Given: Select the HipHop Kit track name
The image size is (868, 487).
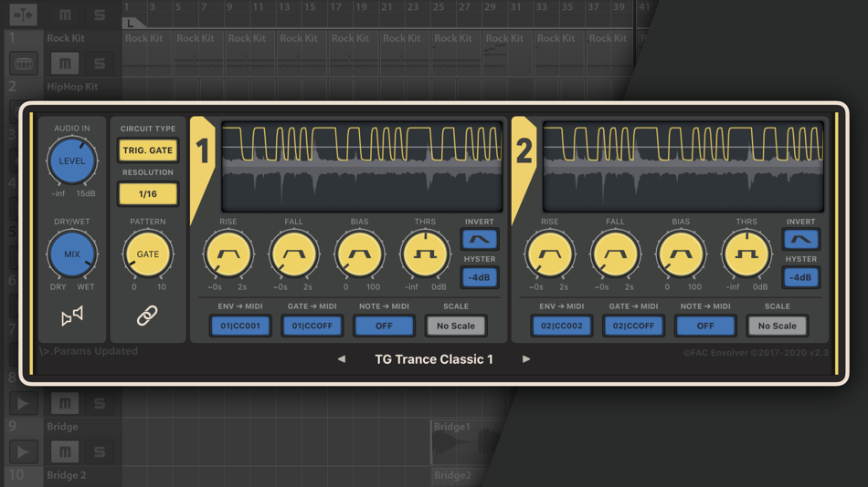Looking at the screenshot, I should 72,87.
